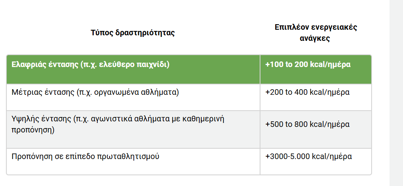Click the word 'ανάγκες' in the header

316,38
